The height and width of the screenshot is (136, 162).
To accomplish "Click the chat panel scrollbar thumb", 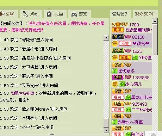I will [x=106, y=123].
